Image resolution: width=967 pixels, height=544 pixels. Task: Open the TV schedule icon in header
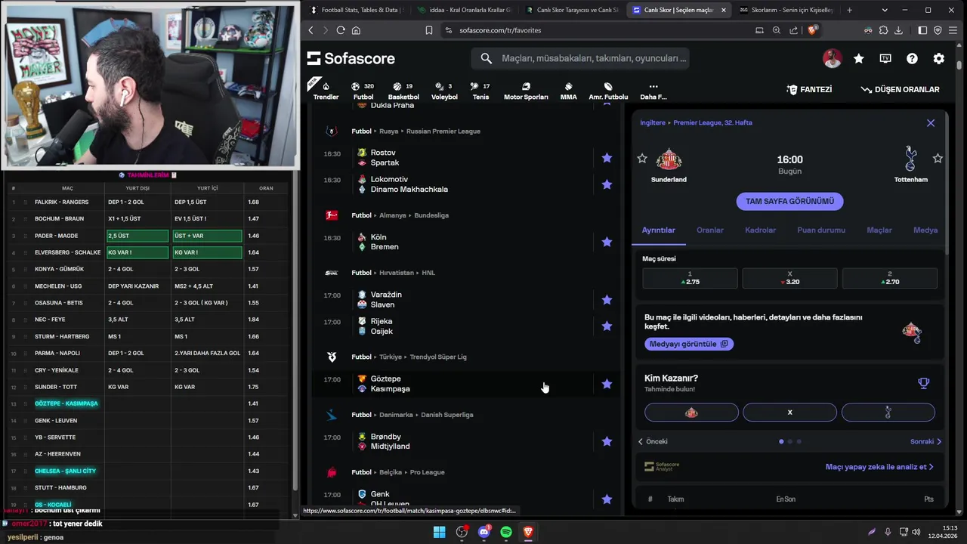click(x=885, y=58)
